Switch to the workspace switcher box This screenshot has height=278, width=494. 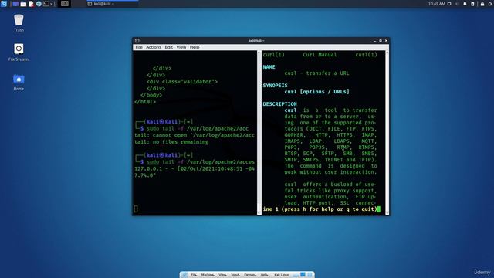coord(65,4)
